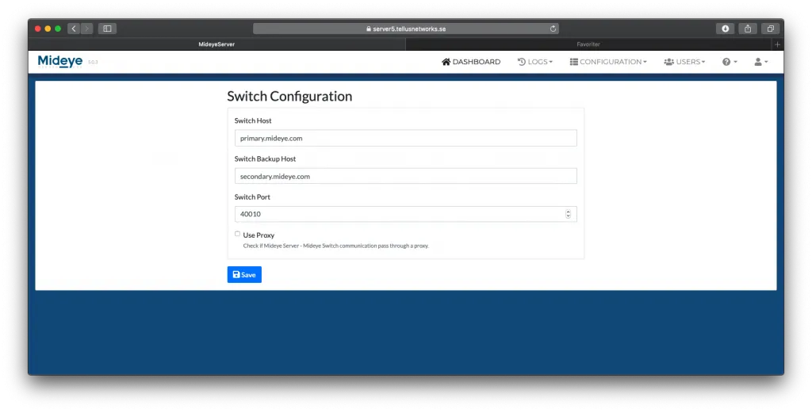
Task: Switch to the MideyeServer tab
Action: (x=216, y=44)
